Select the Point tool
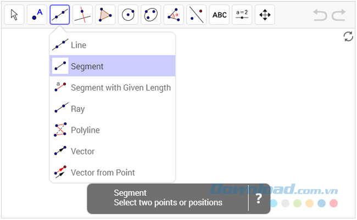 click(x=37, y=15)
